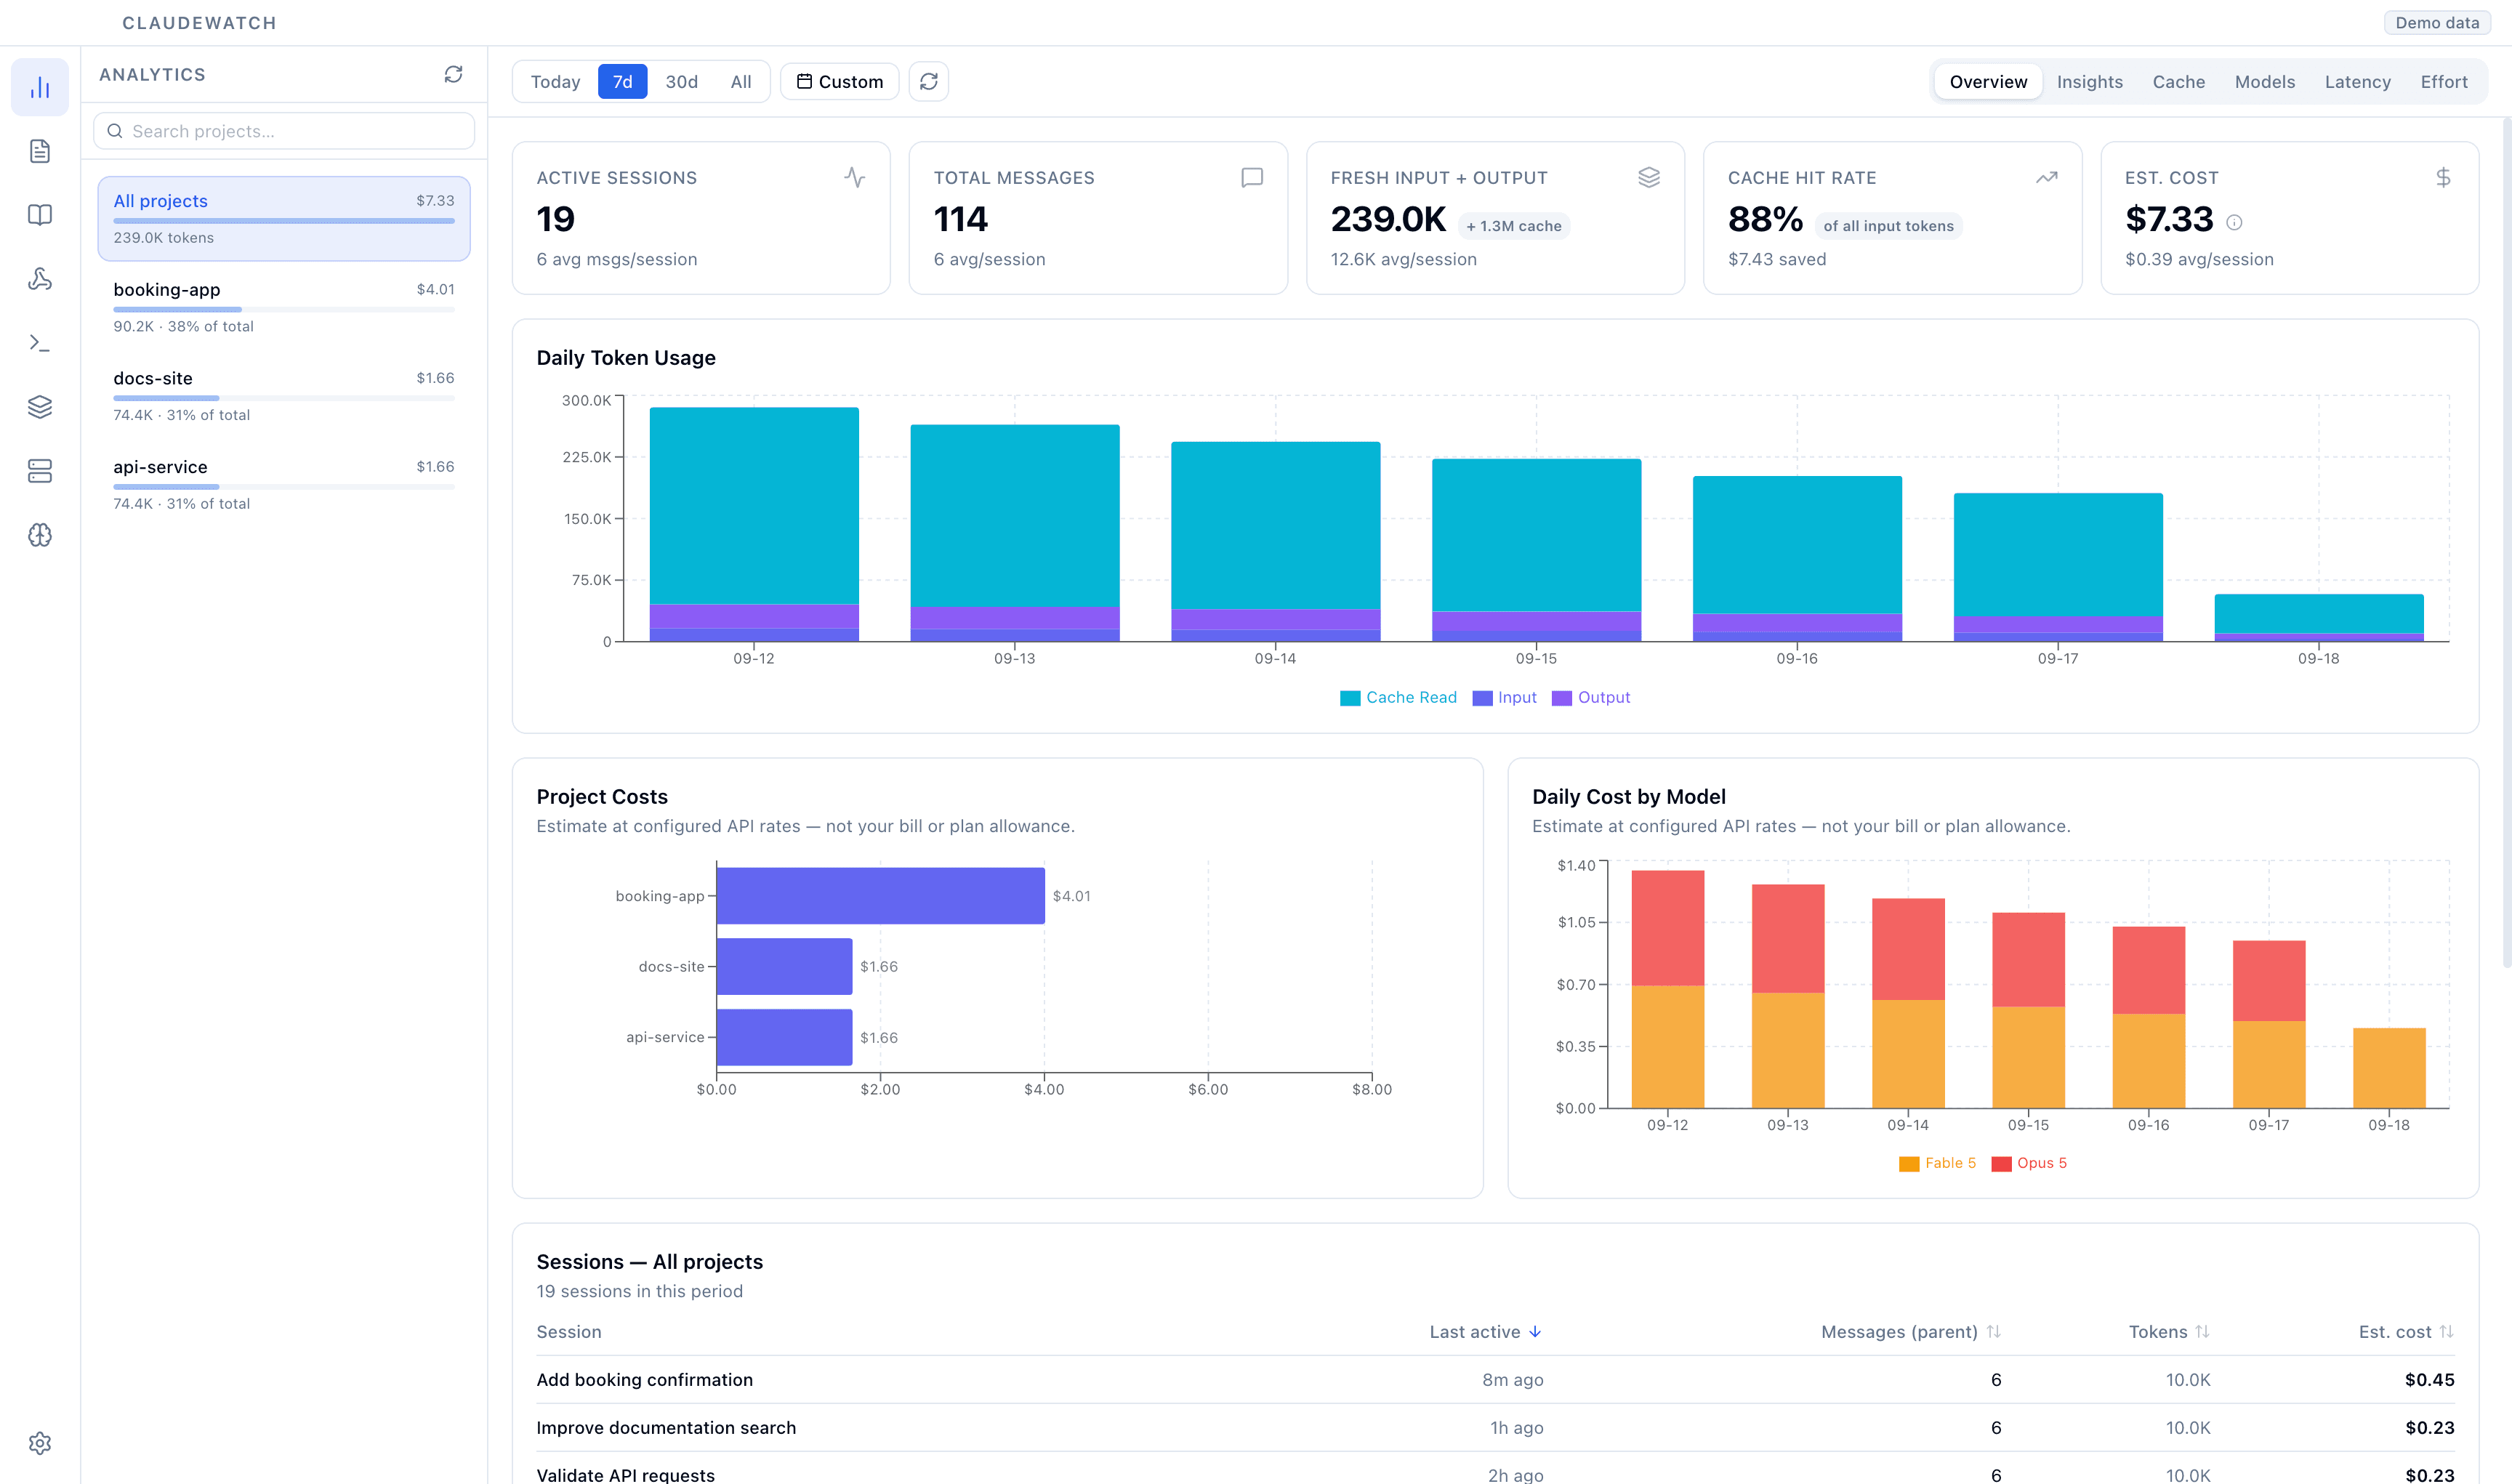This screenshot has height=1484, width=2512.
Task: Click the dollar icon on Est. Cost card
Action: pos(2443,177)
